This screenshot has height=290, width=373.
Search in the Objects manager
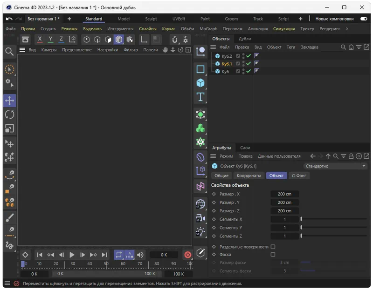click(343, 47)
